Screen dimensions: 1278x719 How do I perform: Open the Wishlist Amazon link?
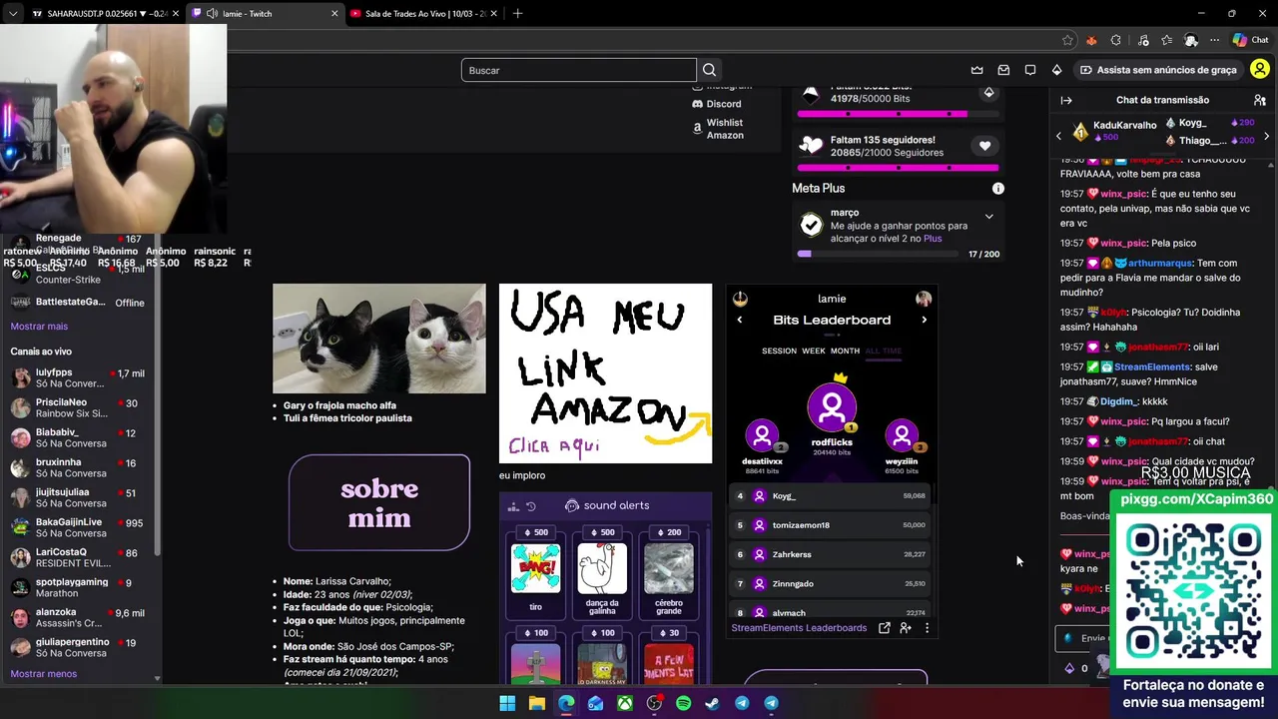(x=718, y=129)
